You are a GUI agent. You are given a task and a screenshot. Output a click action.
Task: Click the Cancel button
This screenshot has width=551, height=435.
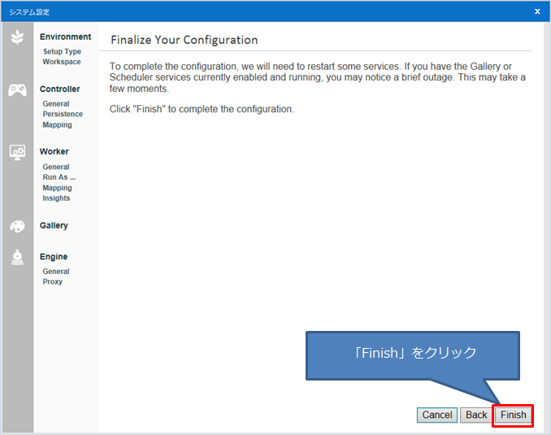tap(437, 415)
